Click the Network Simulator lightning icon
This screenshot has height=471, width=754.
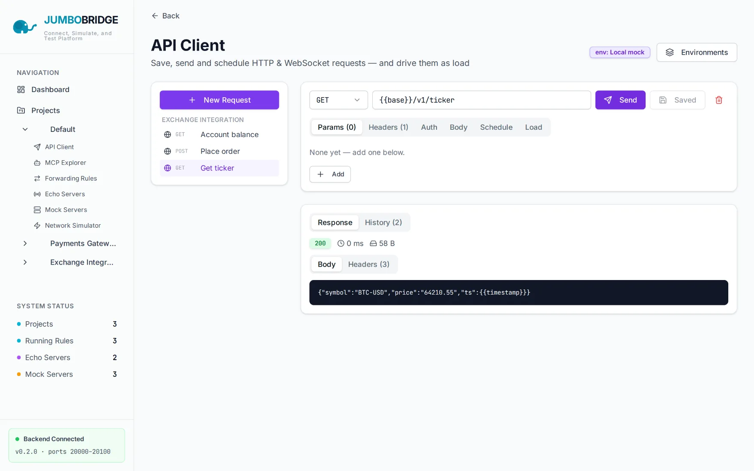click(37, 226)
